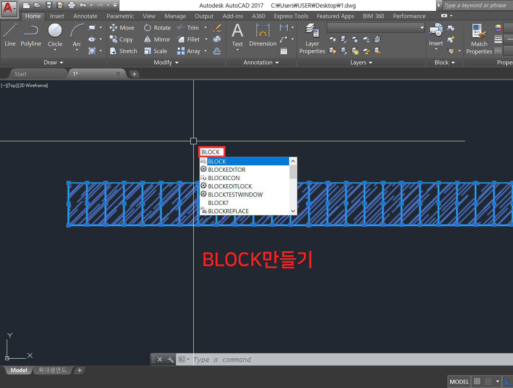Select the Dimension tool
Image resolution: width=513 pixels, height=388 pixels.
[x=263, y=35]
